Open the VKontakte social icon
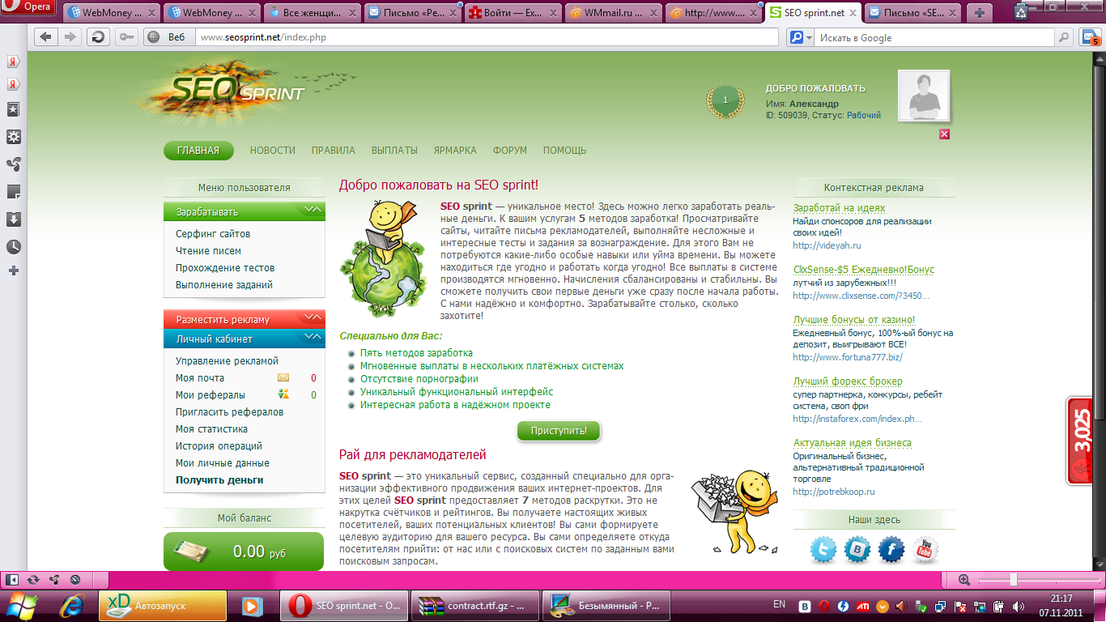The width and height of the screenshot is (1106, 622). (x=857, y=551)
